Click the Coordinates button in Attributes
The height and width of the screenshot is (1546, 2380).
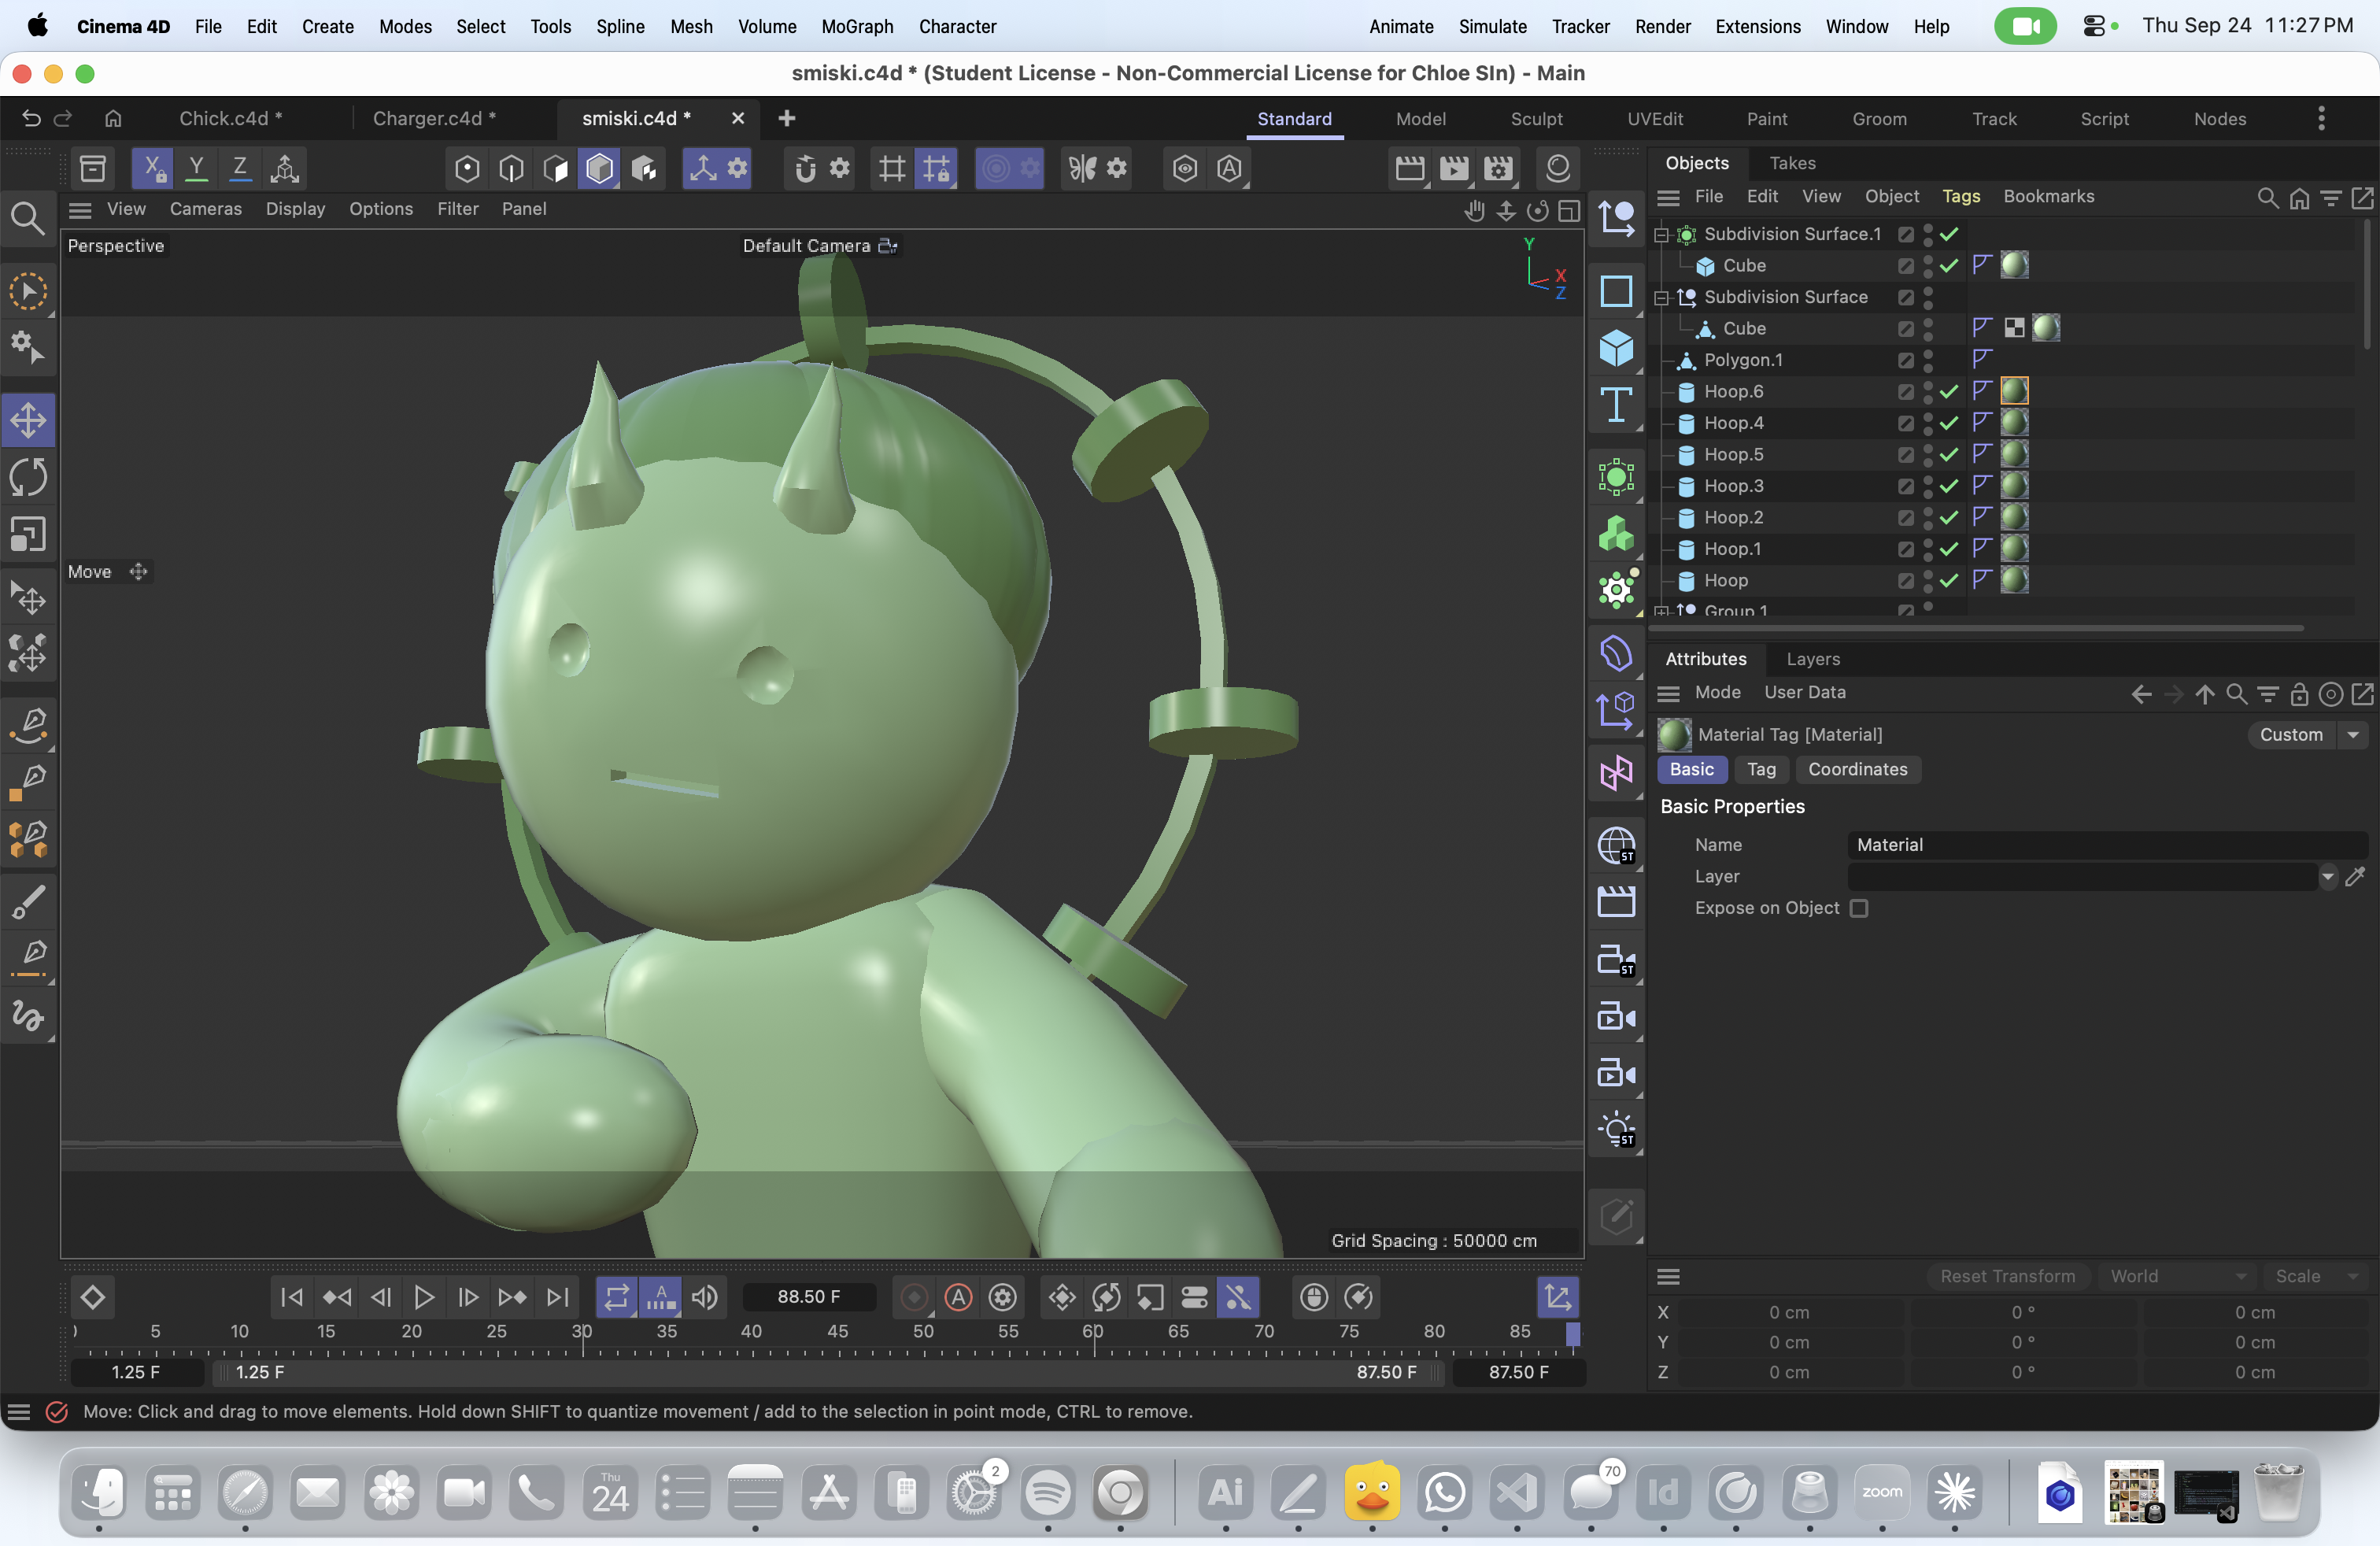[1857, 769]
